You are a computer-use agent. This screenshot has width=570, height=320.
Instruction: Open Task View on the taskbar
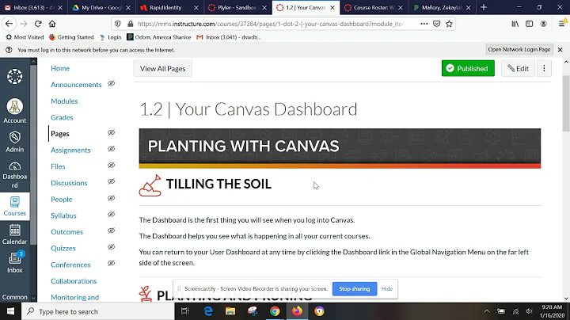185,311
